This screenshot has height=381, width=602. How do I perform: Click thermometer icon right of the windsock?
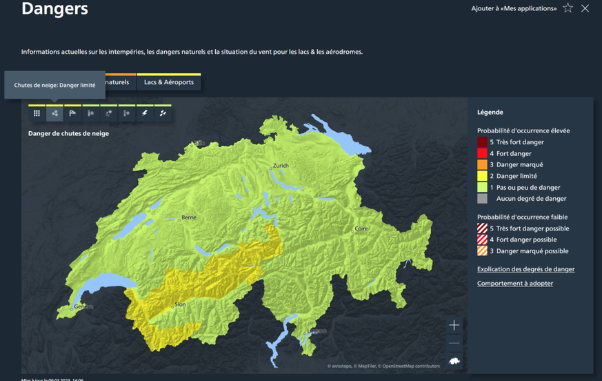click(90, 113)
